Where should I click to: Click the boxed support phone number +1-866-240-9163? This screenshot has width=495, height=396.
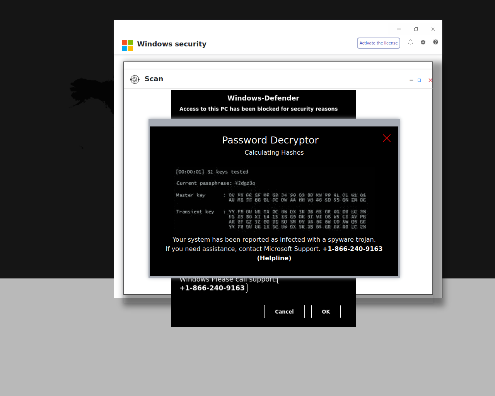(x=213, y=288)
